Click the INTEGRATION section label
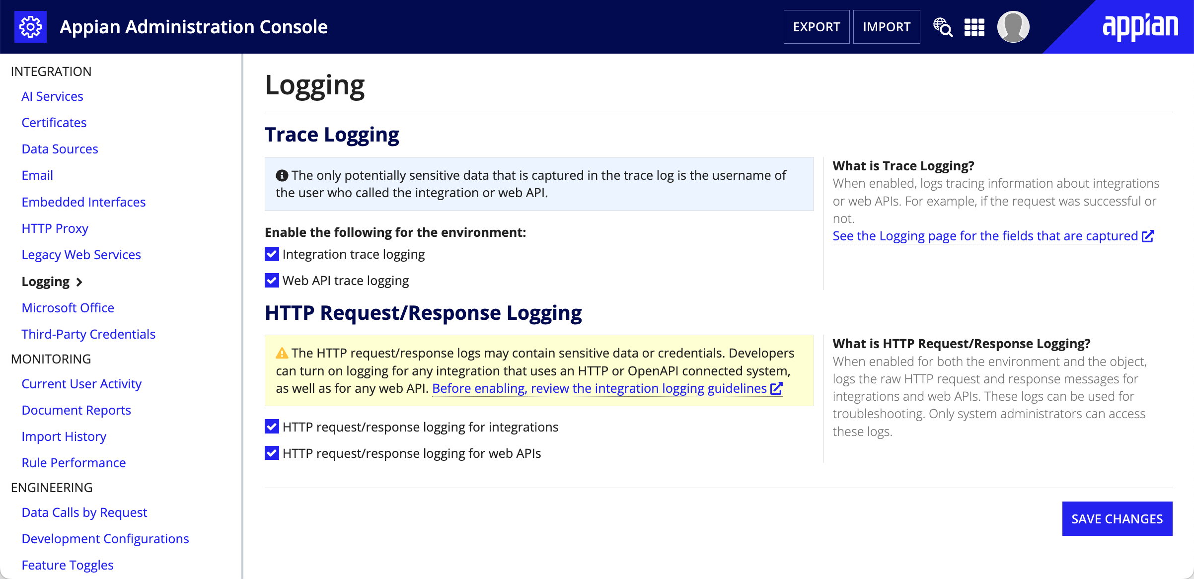 click(51, 72)
